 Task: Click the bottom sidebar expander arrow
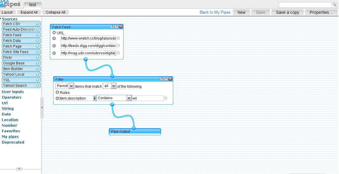point(19,169)
